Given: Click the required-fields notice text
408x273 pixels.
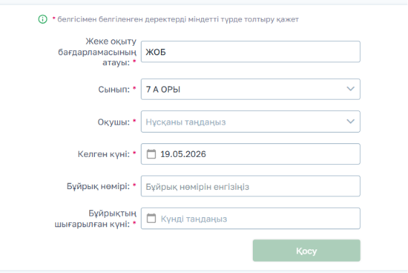Looking at the screenshot, I should (x=178, y=19).
